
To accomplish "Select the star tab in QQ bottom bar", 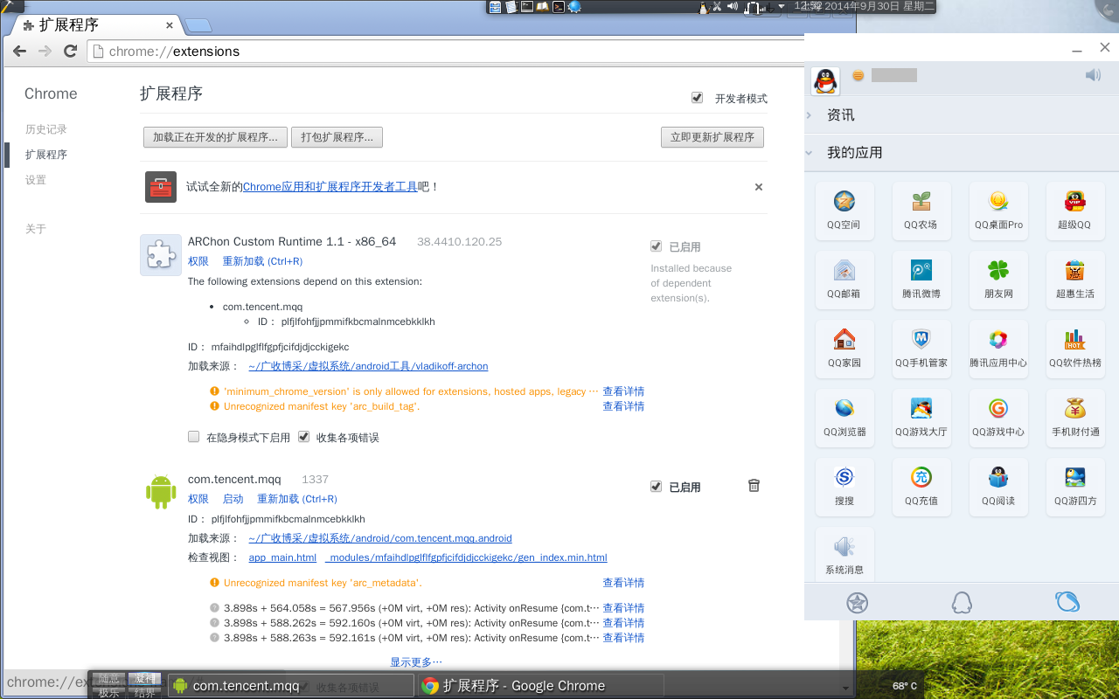I will click(x=857, y=602).
